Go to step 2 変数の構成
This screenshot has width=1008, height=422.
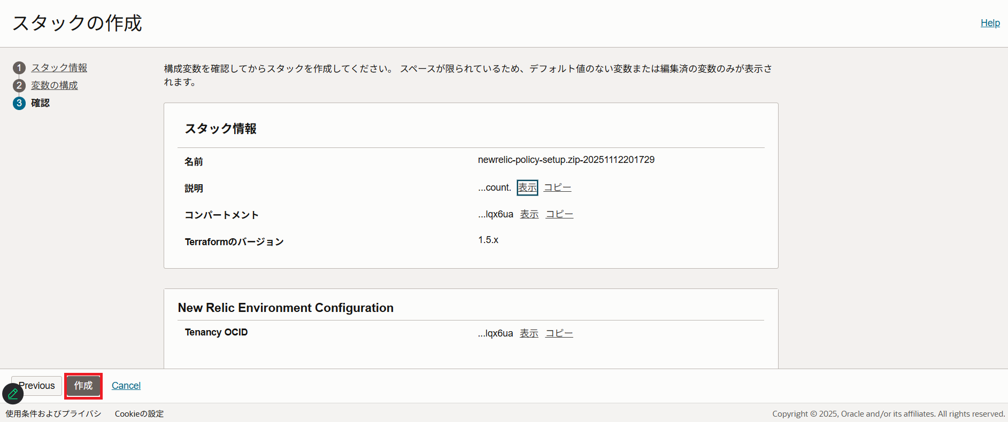[x=54, y=85]
